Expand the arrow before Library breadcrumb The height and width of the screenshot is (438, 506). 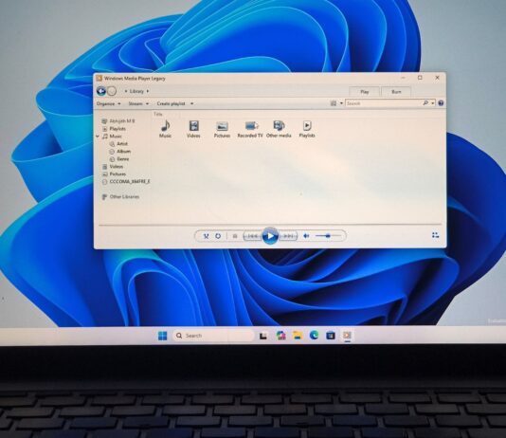click(126, 91)
